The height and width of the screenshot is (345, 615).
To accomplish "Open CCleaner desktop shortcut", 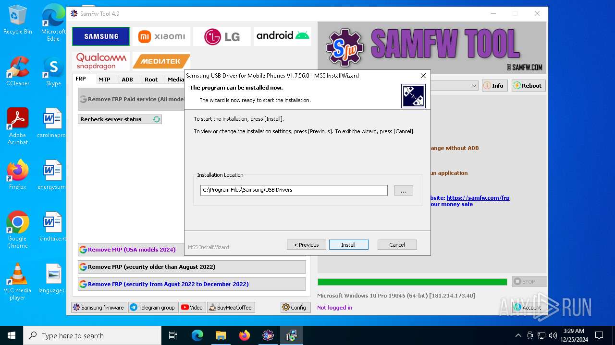I will (x=18, y=71).
